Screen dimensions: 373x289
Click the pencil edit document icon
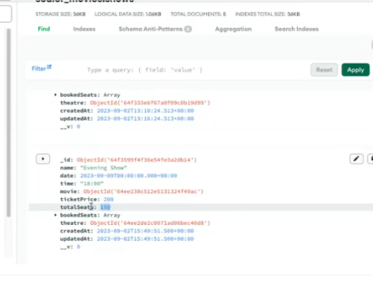click(x=357, y=159)
